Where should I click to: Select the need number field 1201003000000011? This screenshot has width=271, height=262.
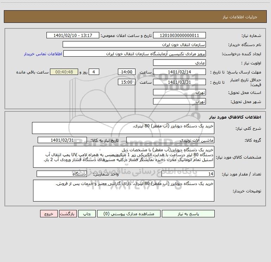point(179,35)
